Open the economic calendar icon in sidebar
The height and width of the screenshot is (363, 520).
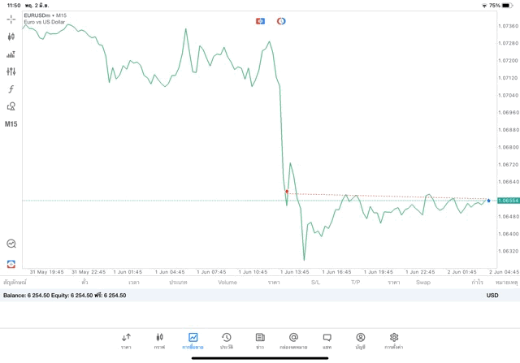pos(11,264)
